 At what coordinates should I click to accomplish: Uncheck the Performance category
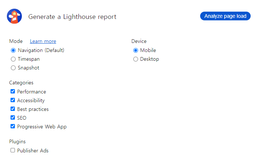tap(13, 92)
